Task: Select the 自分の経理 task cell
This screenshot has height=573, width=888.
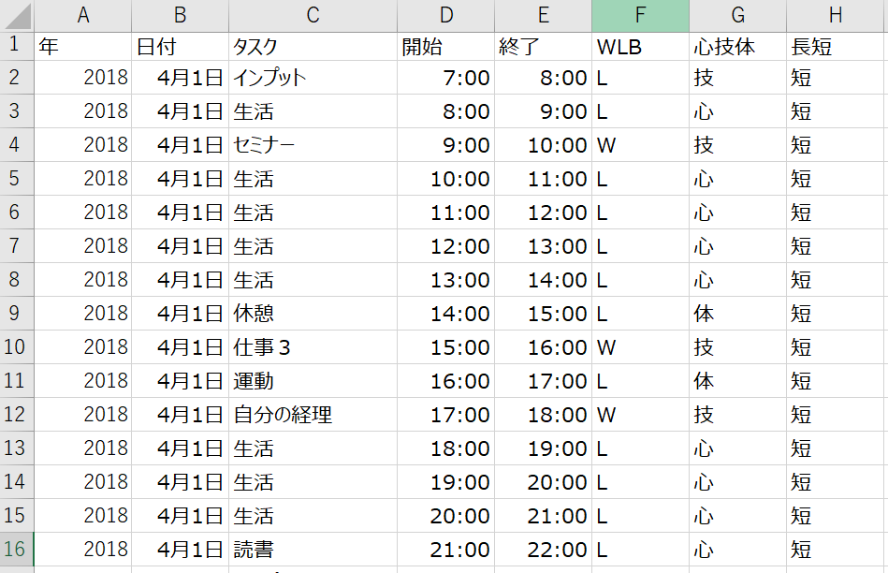Action: click(x=313, y=415)
